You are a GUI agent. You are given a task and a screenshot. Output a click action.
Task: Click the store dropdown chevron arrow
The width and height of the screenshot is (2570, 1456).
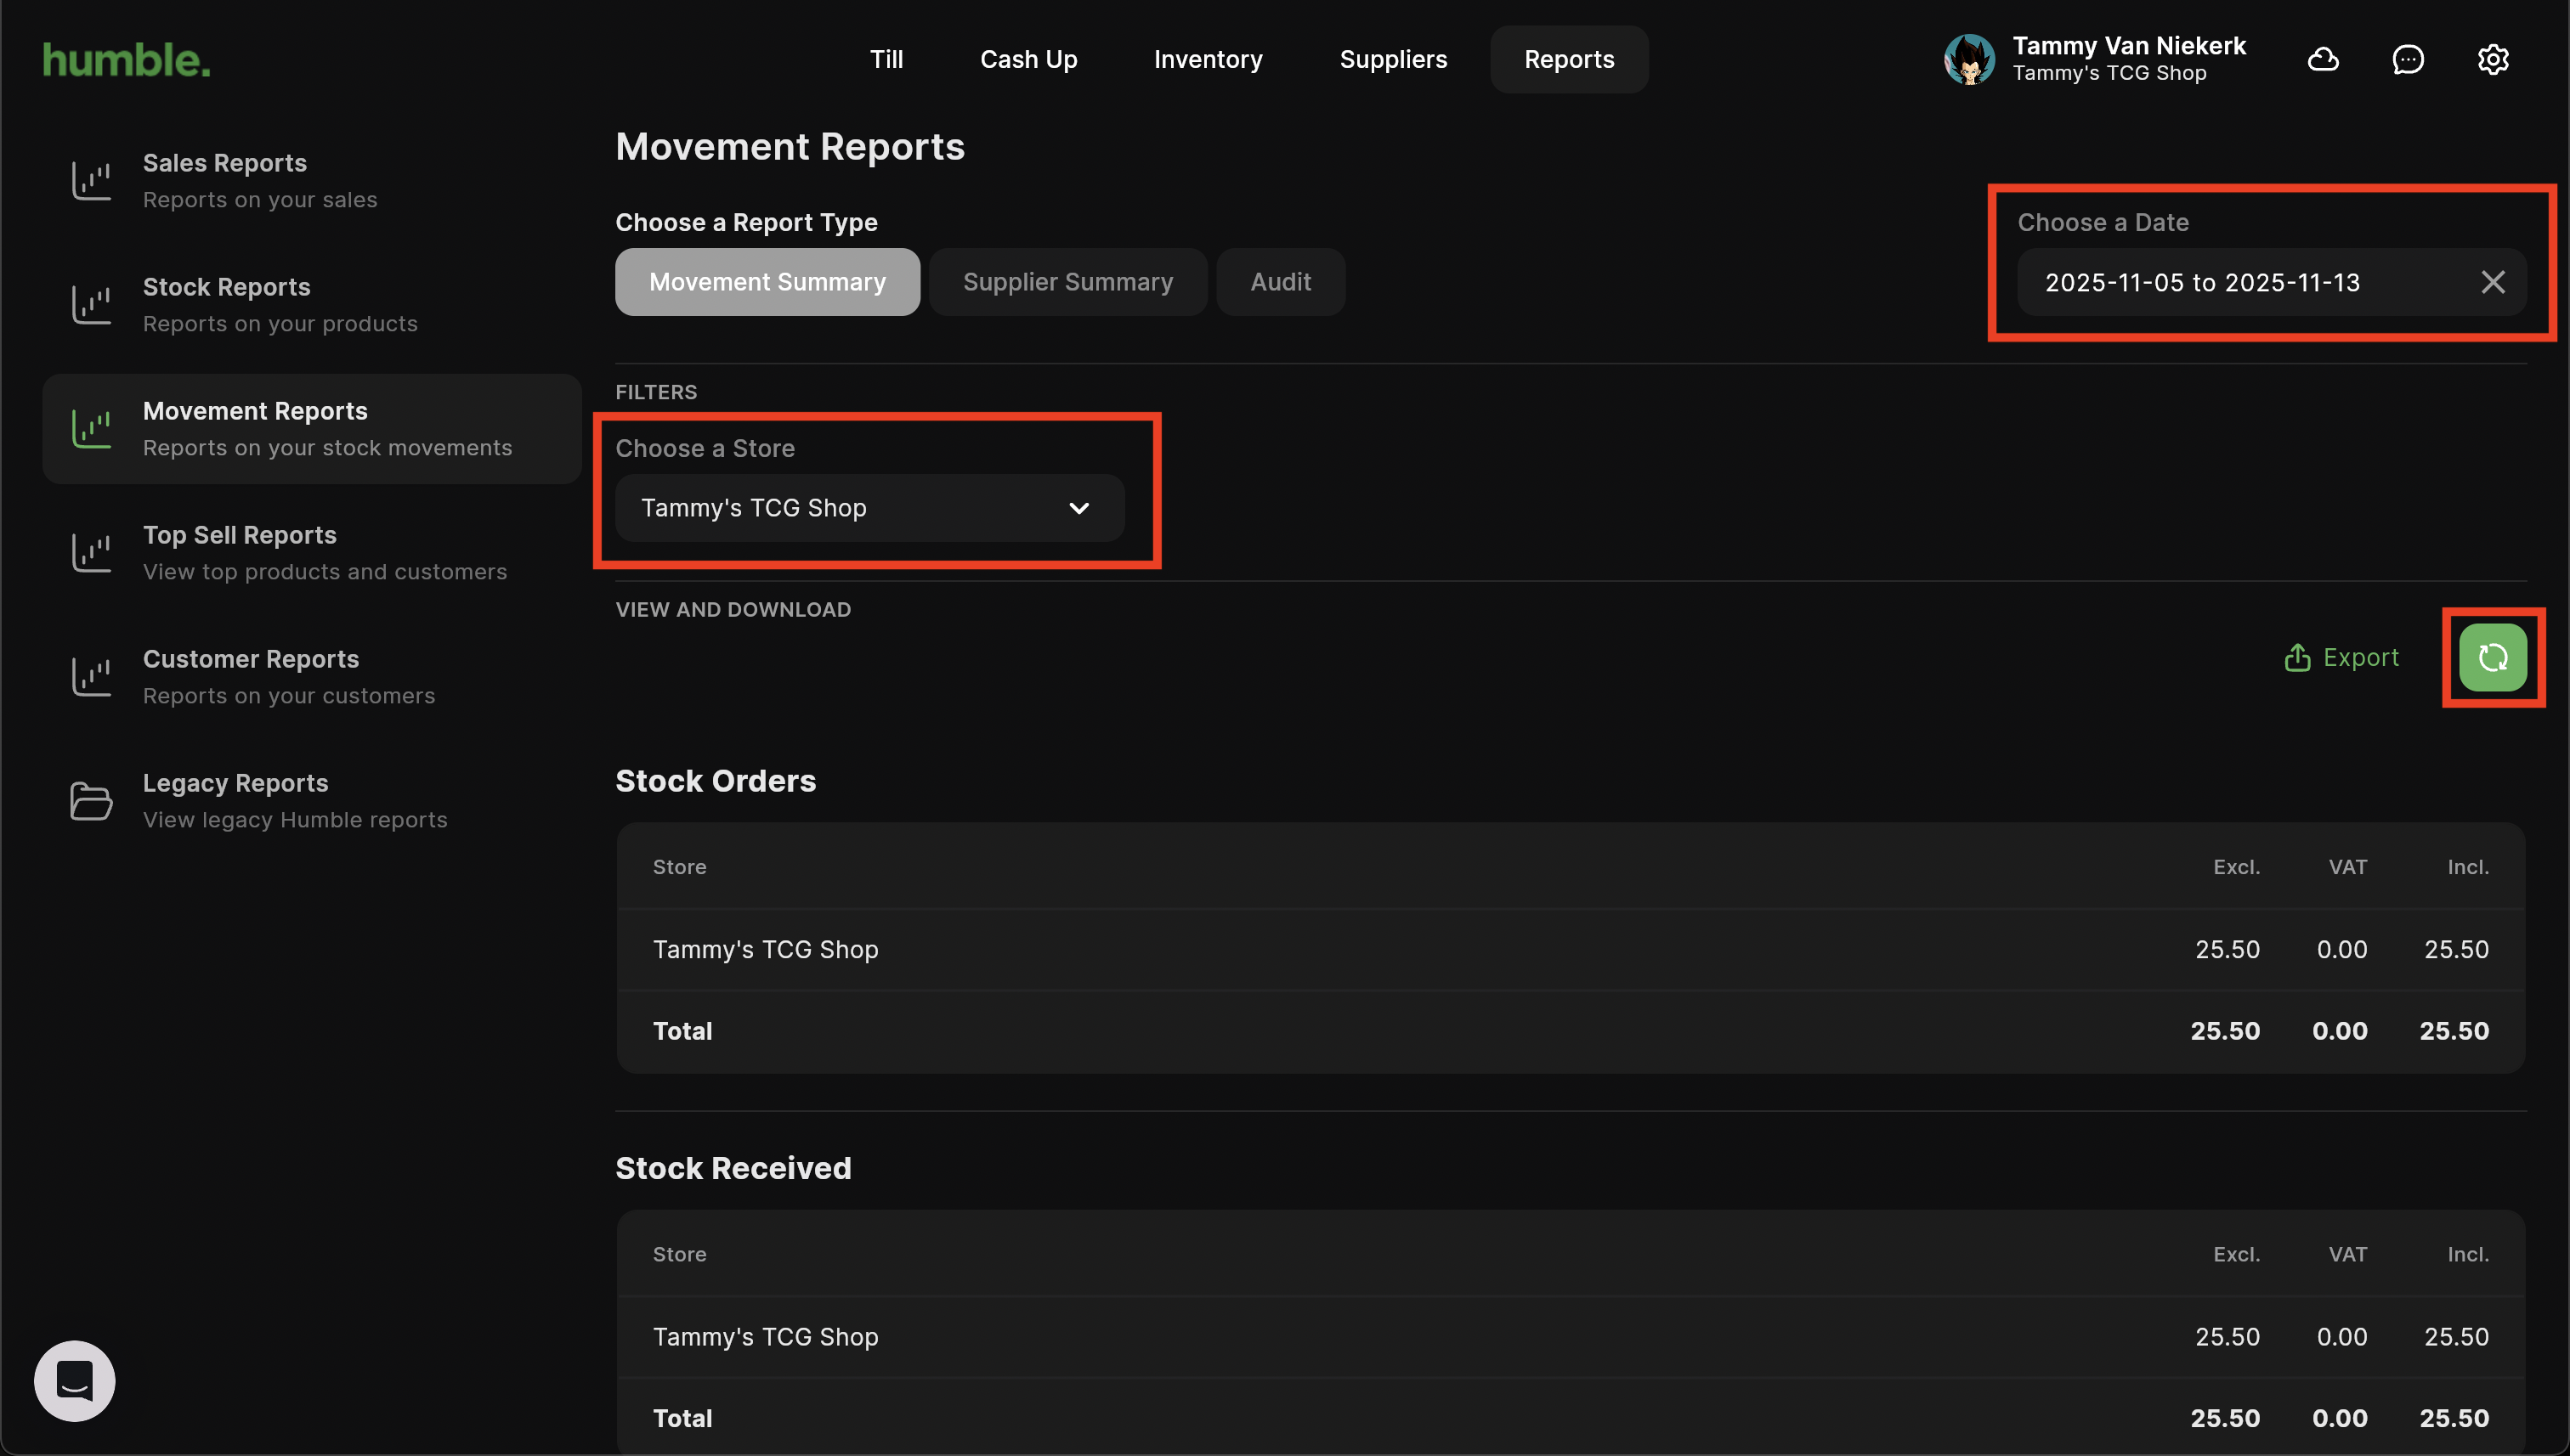coord(1078,508)
